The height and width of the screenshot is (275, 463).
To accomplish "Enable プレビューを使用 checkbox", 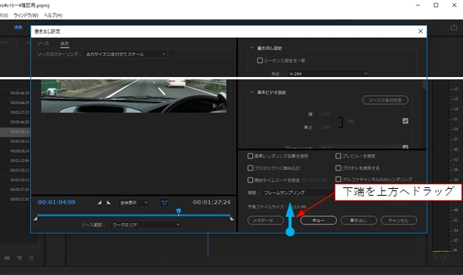I will coord(338,156).
